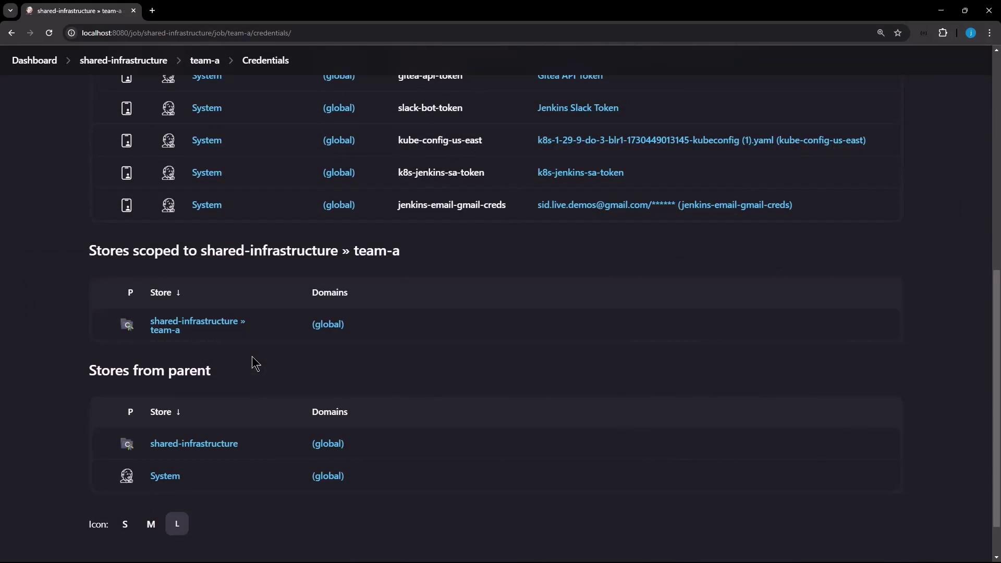Sort Stores from parent by Store column
The image size is (1001, 563).
(x=165, y=412)
